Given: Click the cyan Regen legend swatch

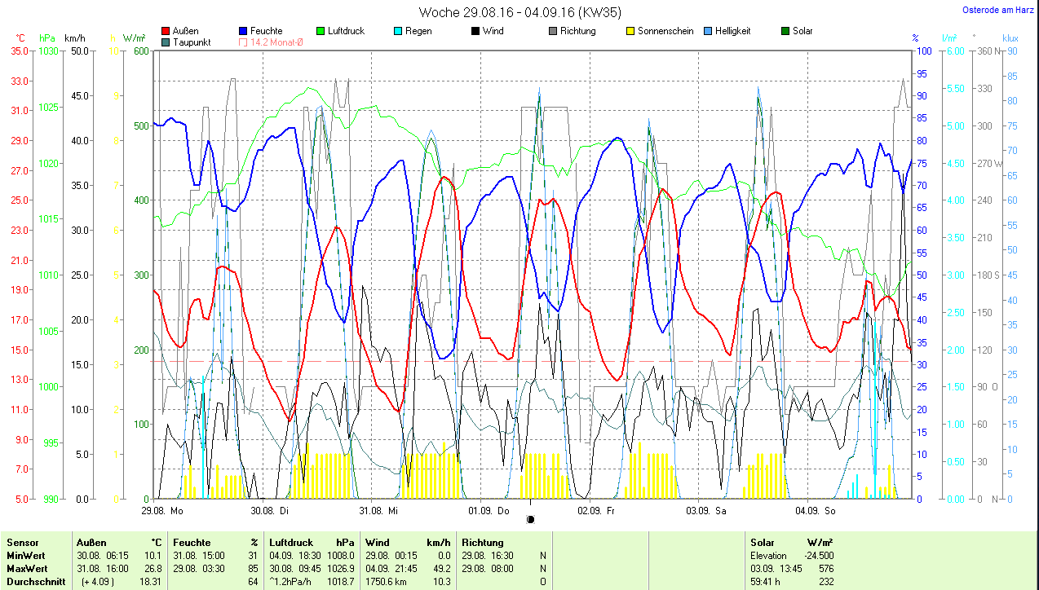Looking at the screenshot, I should [397, 31].
